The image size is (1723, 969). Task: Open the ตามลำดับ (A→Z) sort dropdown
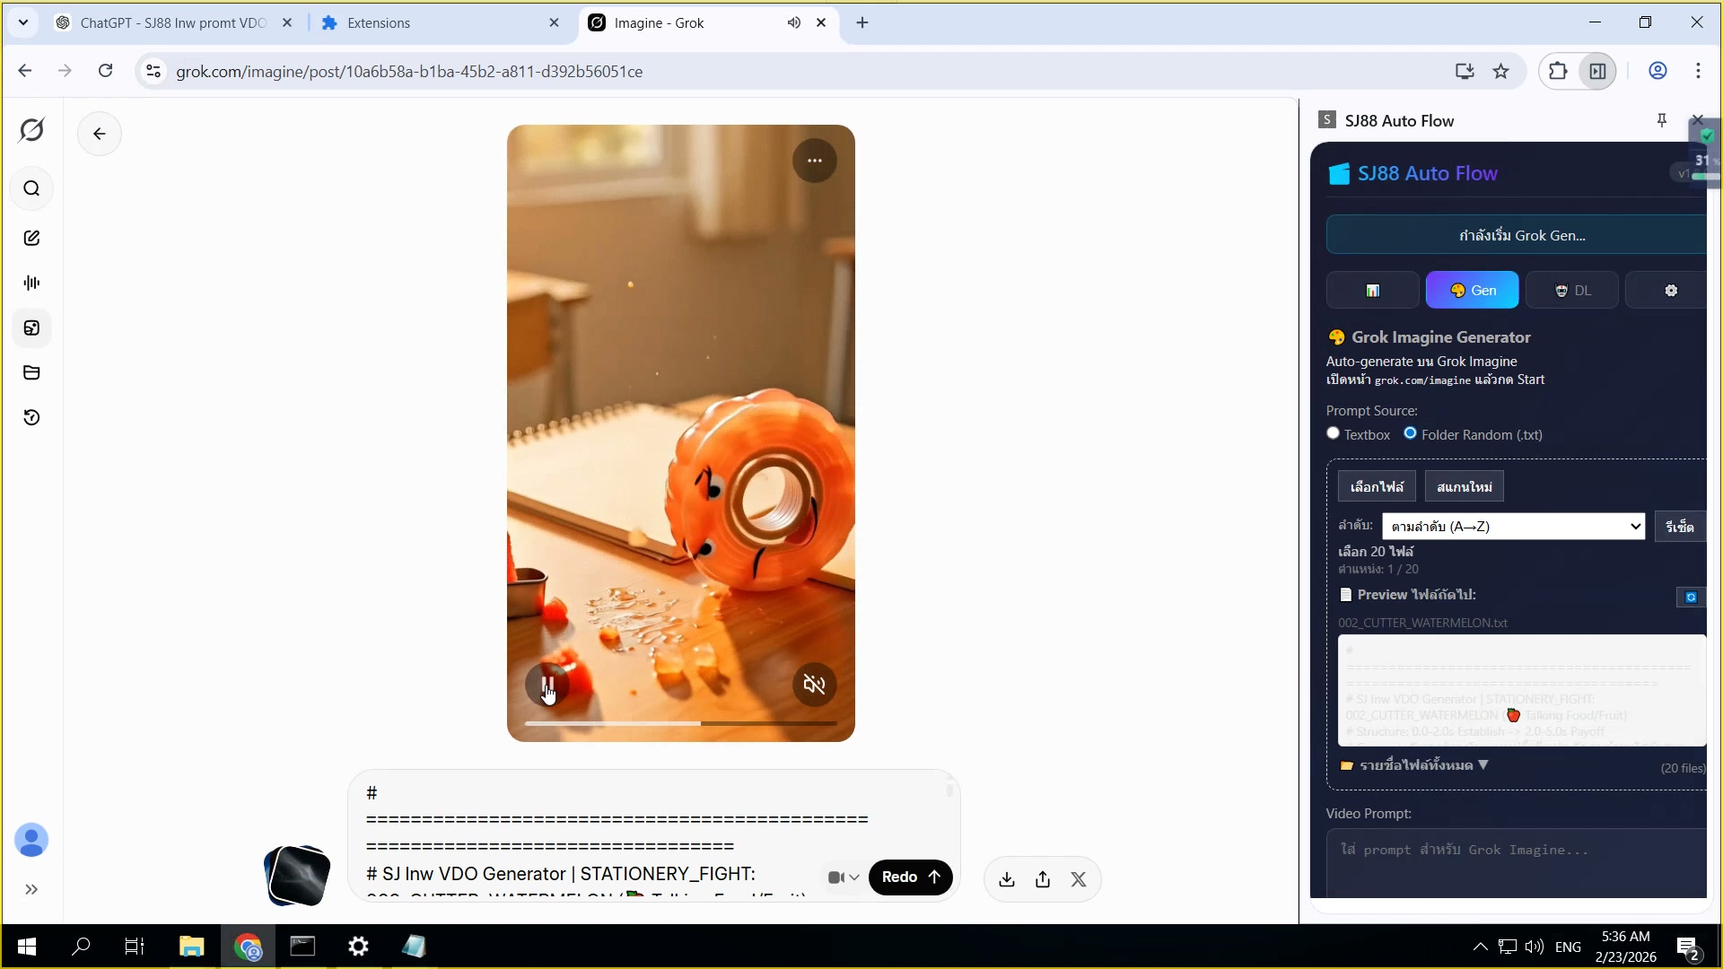[1512, 526]
